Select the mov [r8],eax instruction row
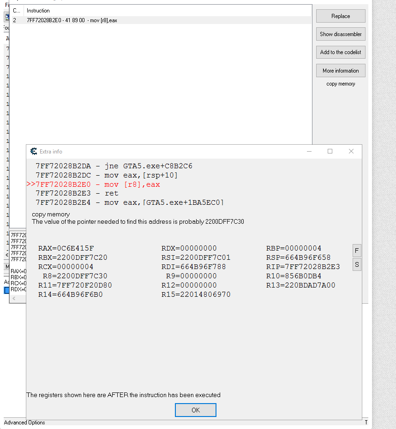Viewport: 396px width, 429px height. pos(161,20)
